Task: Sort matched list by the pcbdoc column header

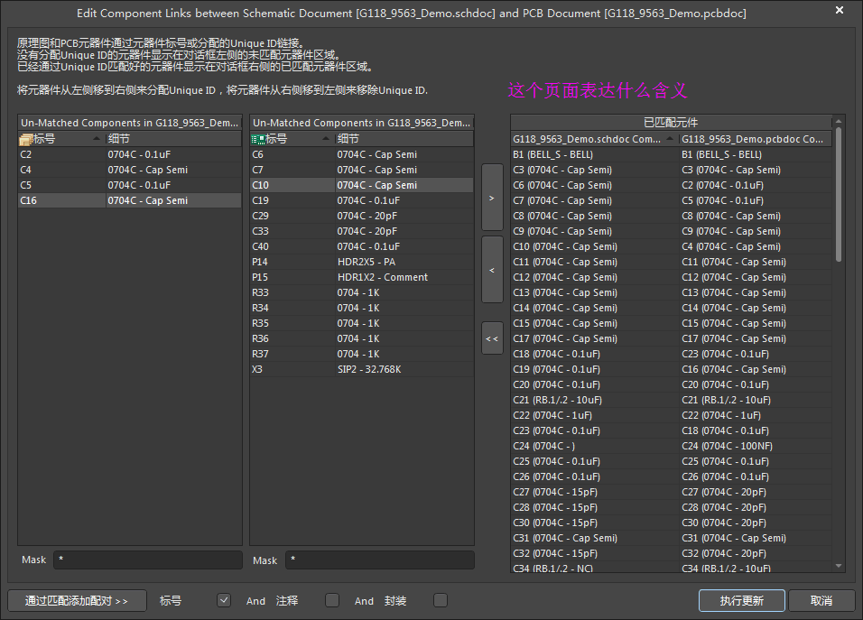Action: 756,139
